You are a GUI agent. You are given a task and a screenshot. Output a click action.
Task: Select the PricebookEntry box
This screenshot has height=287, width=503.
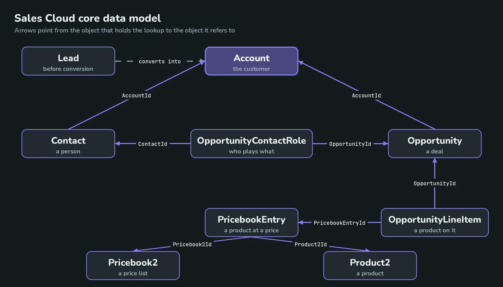coord(251,222)
